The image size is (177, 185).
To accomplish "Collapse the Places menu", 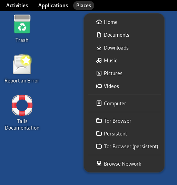I will click(x=83, y=6).
